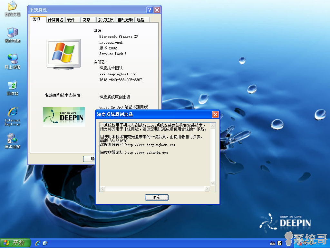Click the Microsoft Windows XP text
The width and height of the screenshot is (330, 248).
click(119, 37)
